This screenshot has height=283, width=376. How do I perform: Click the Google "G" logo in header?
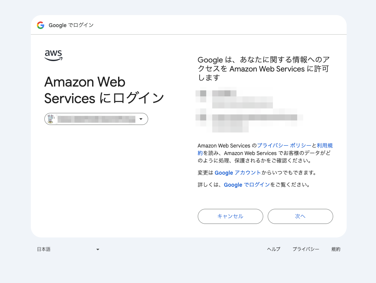click(x=41, y=25)
